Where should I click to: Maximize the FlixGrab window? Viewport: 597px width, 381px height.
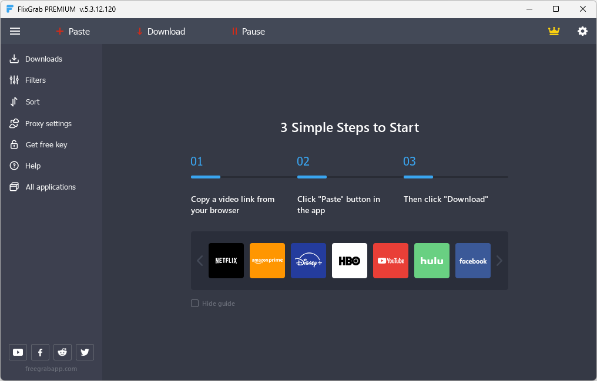[556, 9]
